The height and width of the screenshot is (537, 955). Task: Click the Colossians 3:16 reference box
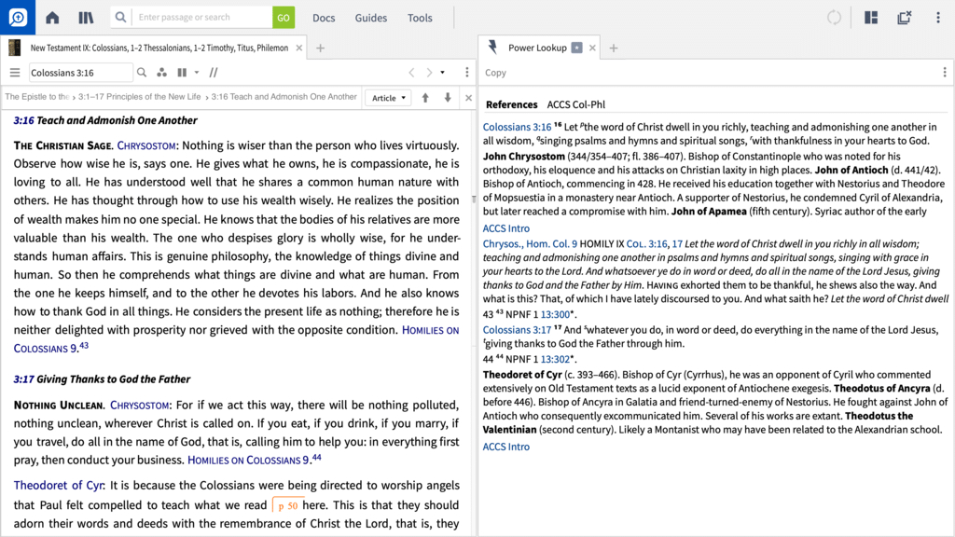coord(80,73)
